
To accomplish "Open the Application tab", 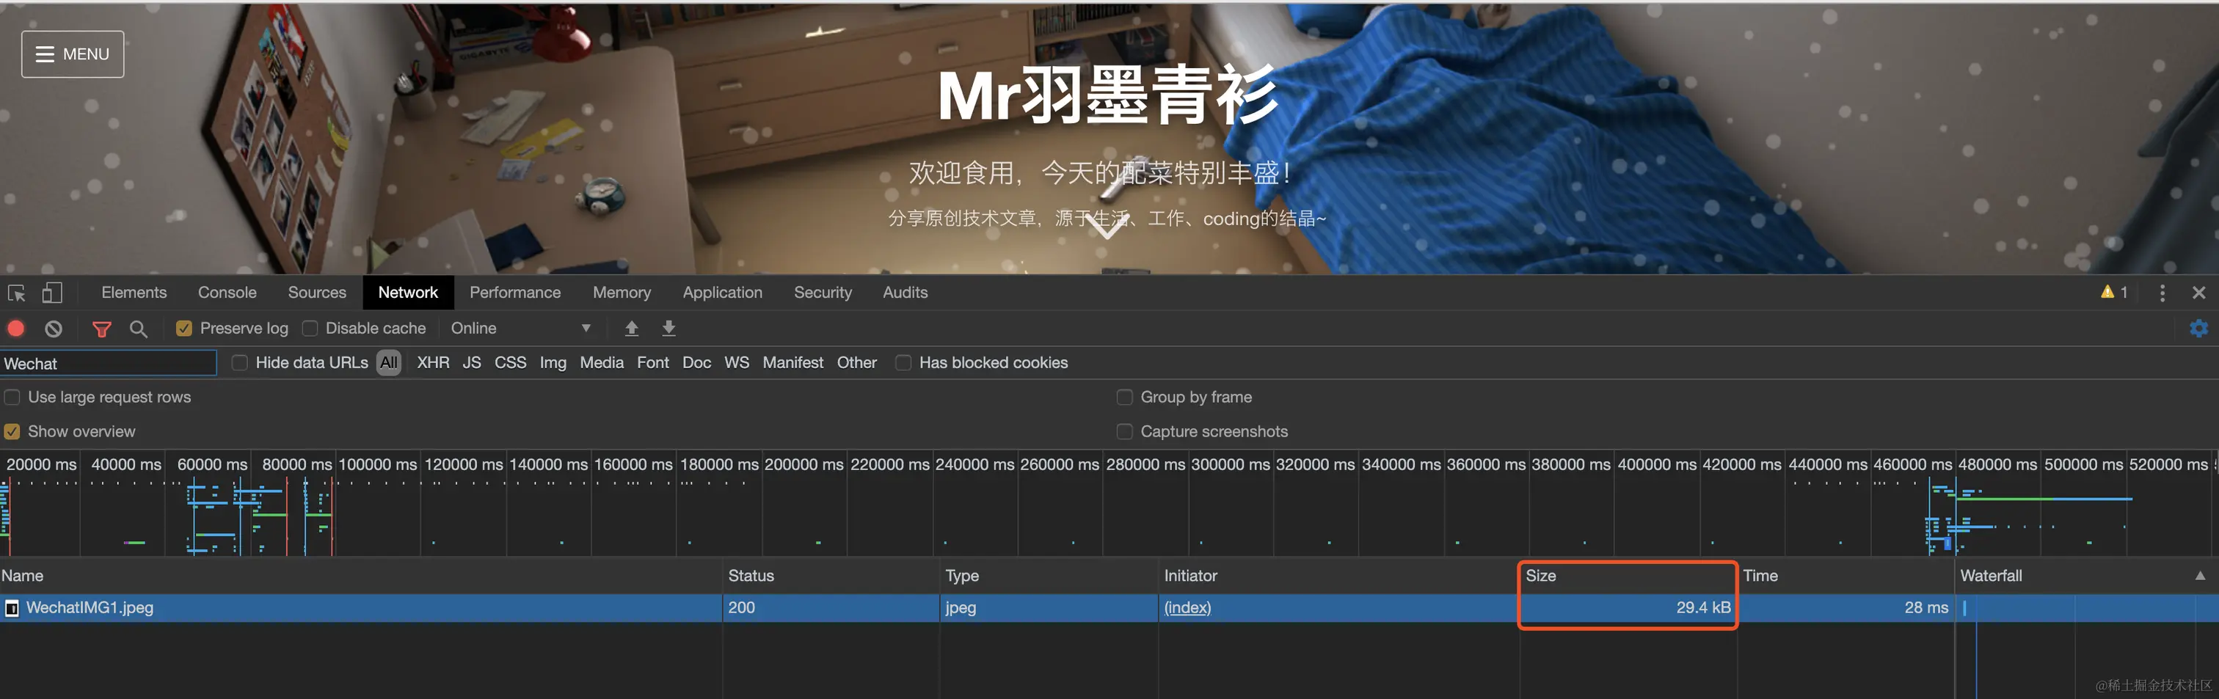I will (723, 293).
